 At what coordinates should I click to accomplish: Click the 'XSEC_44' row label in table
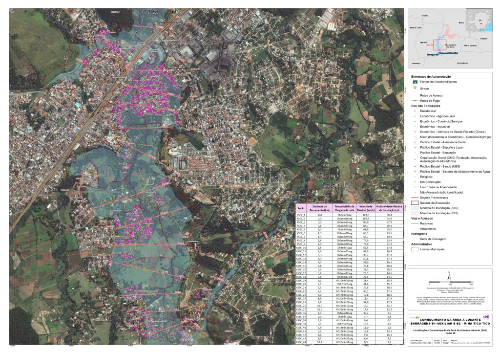coord(301,342)
